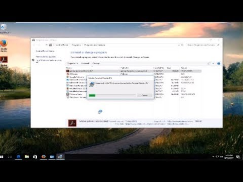
Task: Launch Microsoft Edge from the taskbar
Action: point(18,157)
